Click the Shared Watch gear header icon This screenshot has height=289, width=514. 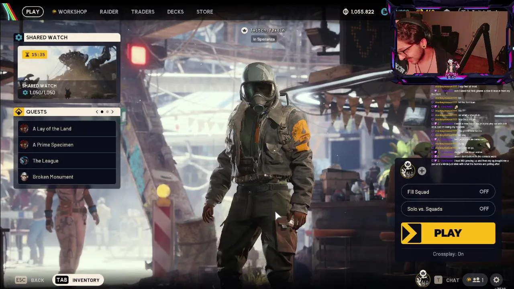click(19, 37)
